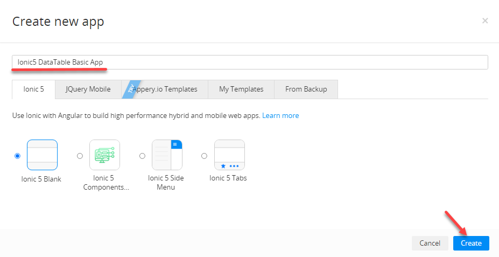Viewport: 499px width, 257px height.
Task: Open the Appery.io Templates tab
Action: tap(165, 89)
